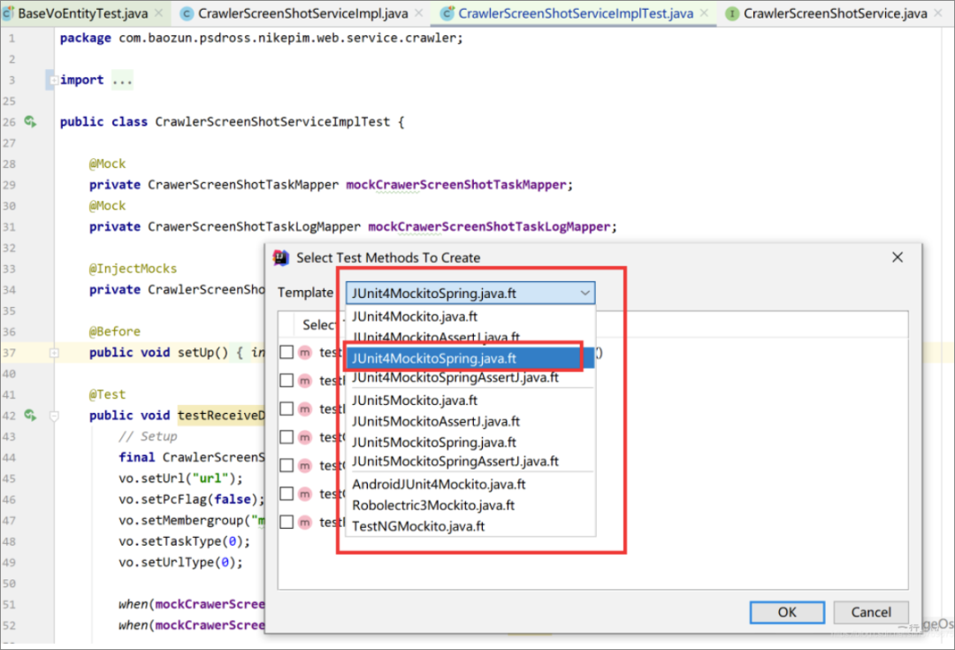Click the test class icon on CrawlerScreenShotServiceImplTest.java tab
The height and width of the screenshot is (650, 955).
447,13
